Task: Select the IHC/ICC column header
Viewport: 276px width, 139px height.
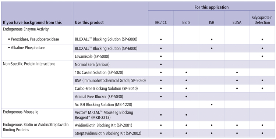Action: 161,22
